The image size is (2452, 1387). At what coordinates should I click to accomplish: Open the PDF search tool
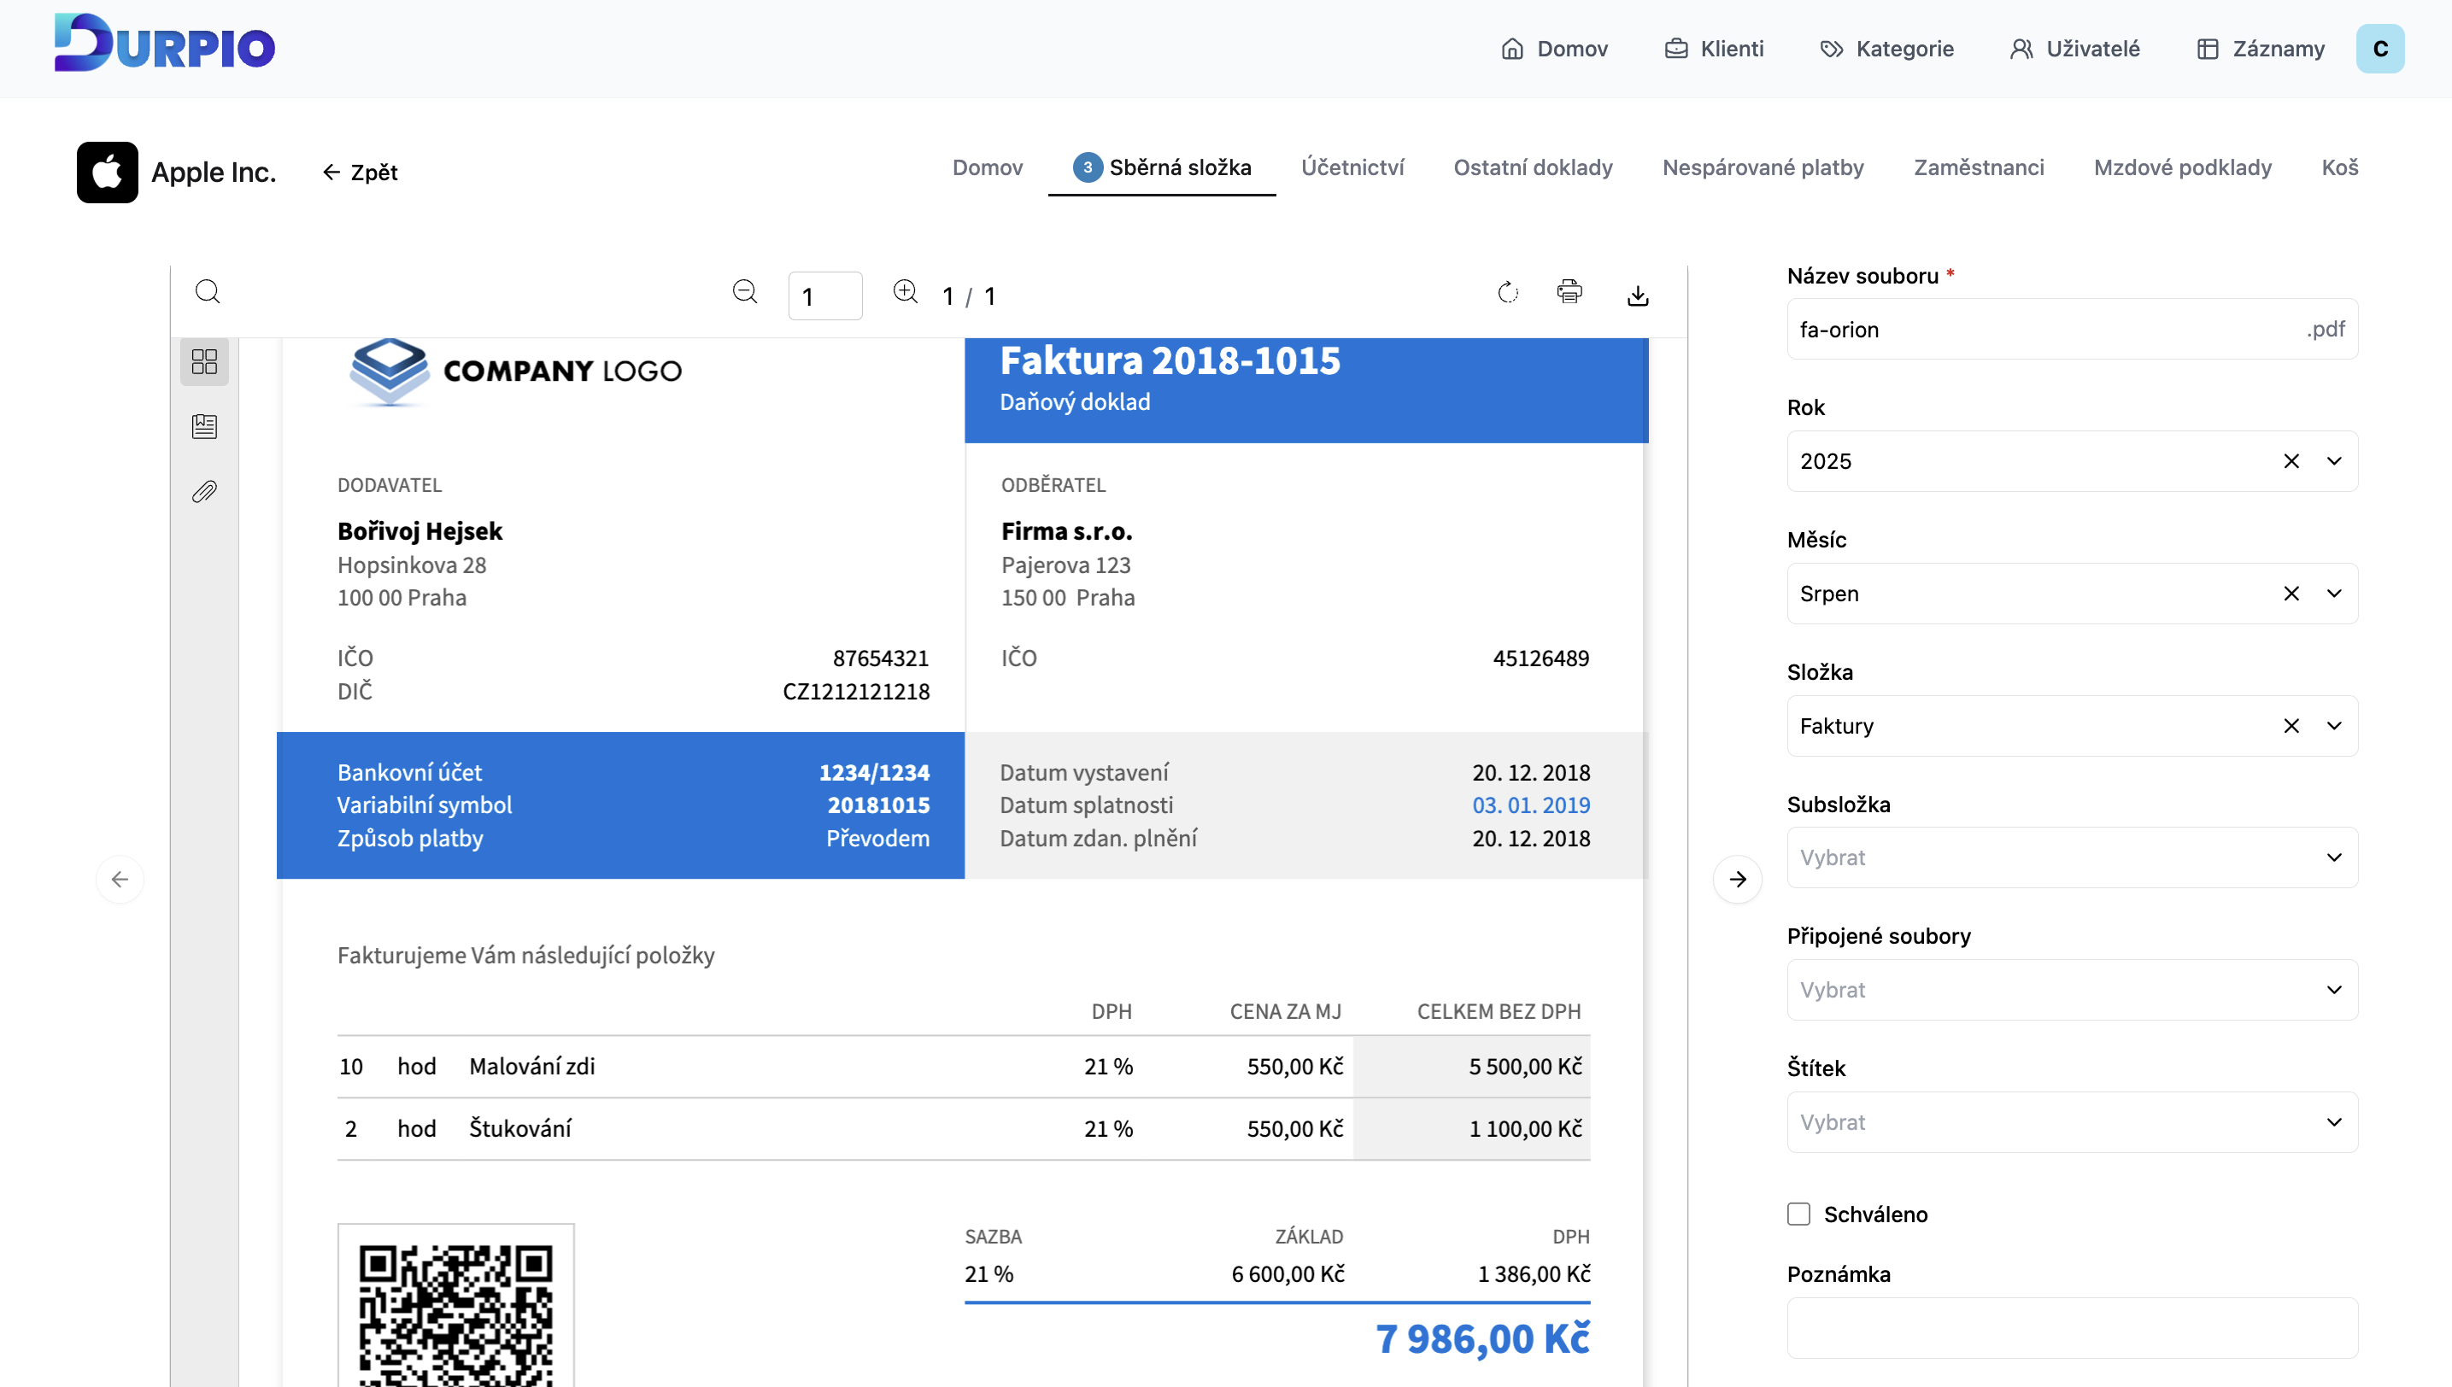point(208,290)
